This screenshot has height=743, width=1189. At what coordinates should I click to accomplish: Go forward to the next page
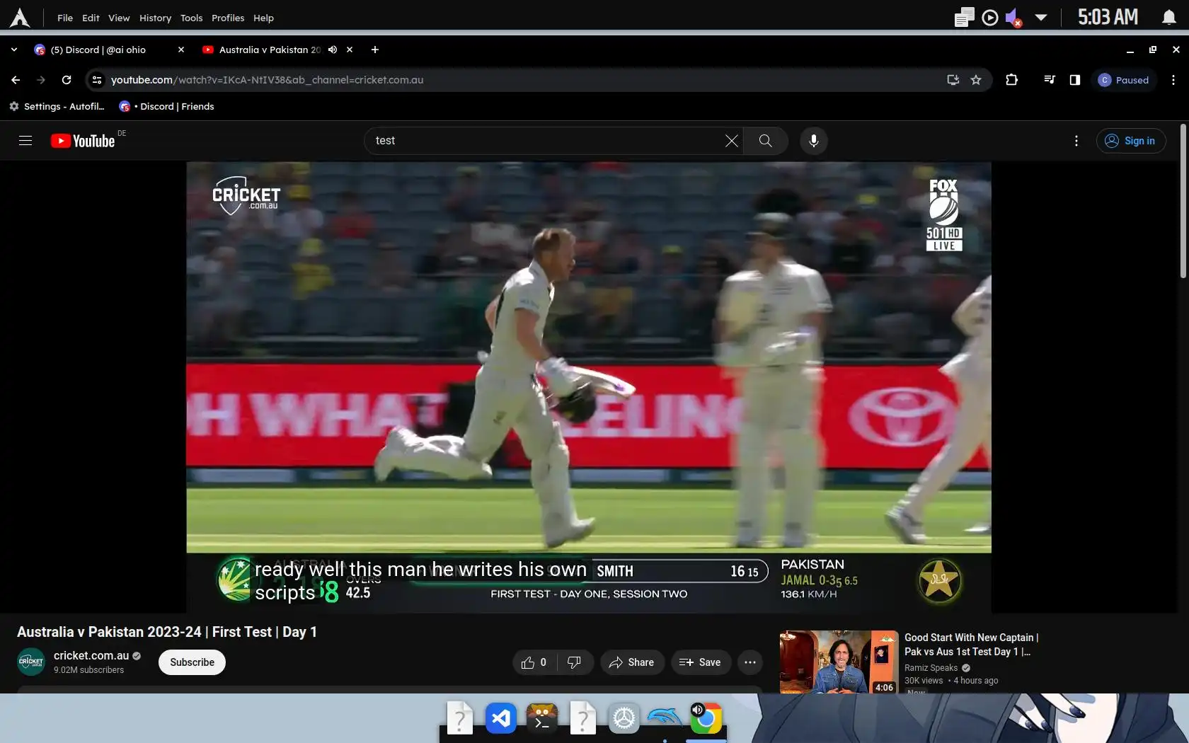coord(41,80)
